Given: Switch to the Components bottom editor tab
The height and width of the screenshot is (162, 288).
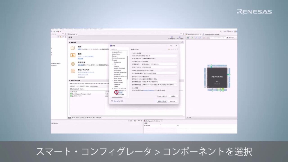Looking at the screenshot, I should 88,118.
